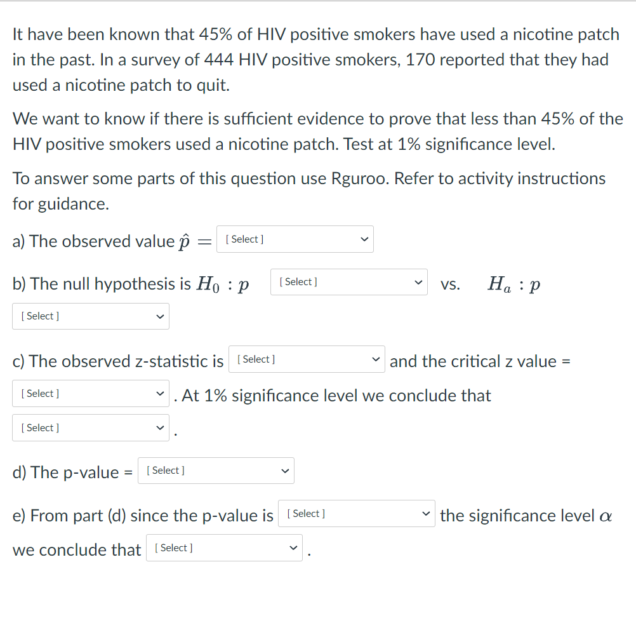
Task: Click the scrollbar track on the right edge
Action: pos(633,311)
